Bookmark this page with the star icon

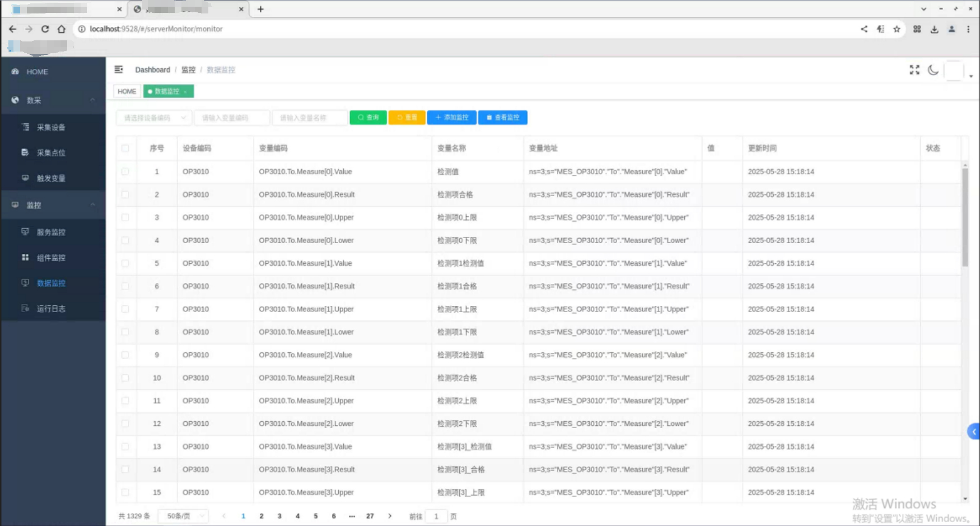pos(897,29)
